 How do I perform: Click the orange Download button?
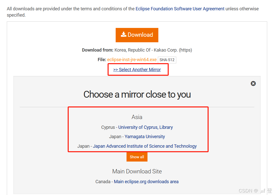[x=137, y=35]
